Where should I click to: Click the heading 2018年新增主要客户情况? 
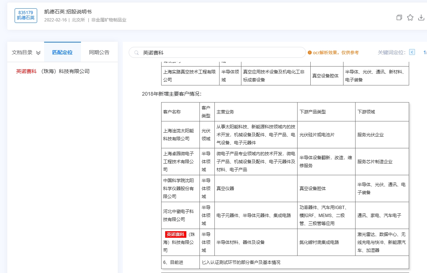[171, 94]
